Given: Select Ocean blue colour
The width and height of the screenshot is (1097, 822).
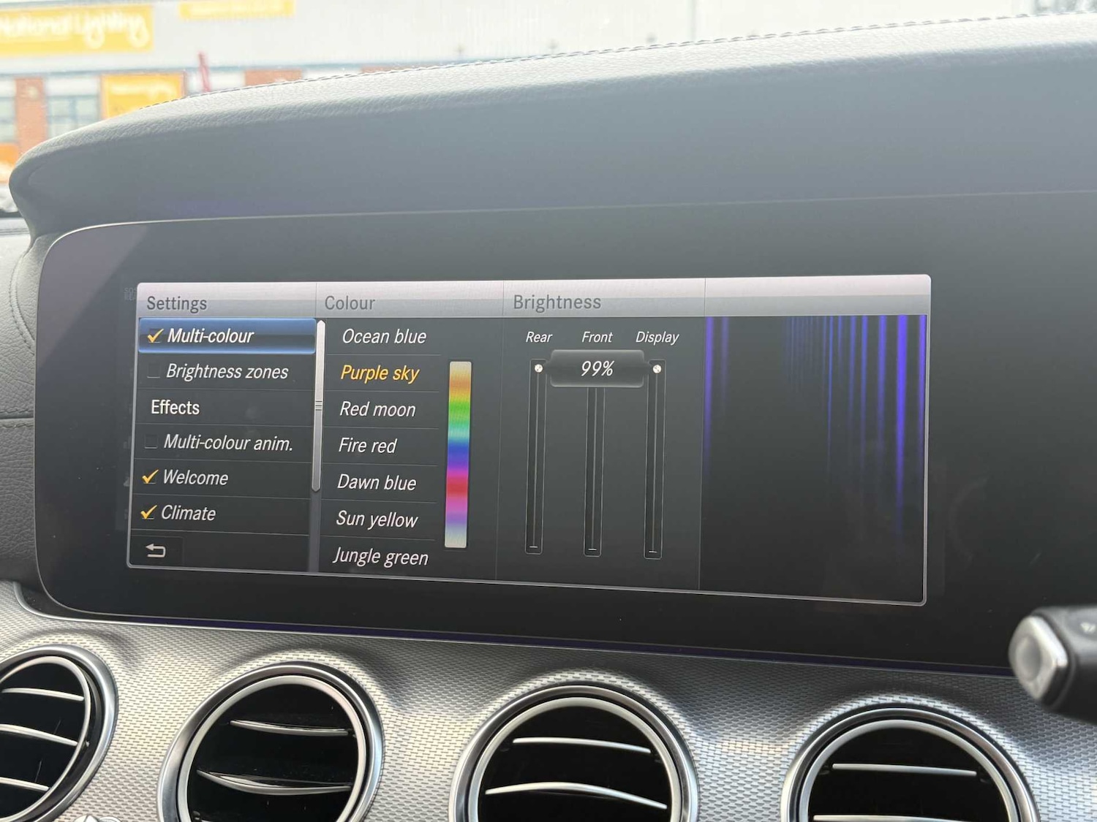Looking at the screenshot, I should (x=383, y=337).
